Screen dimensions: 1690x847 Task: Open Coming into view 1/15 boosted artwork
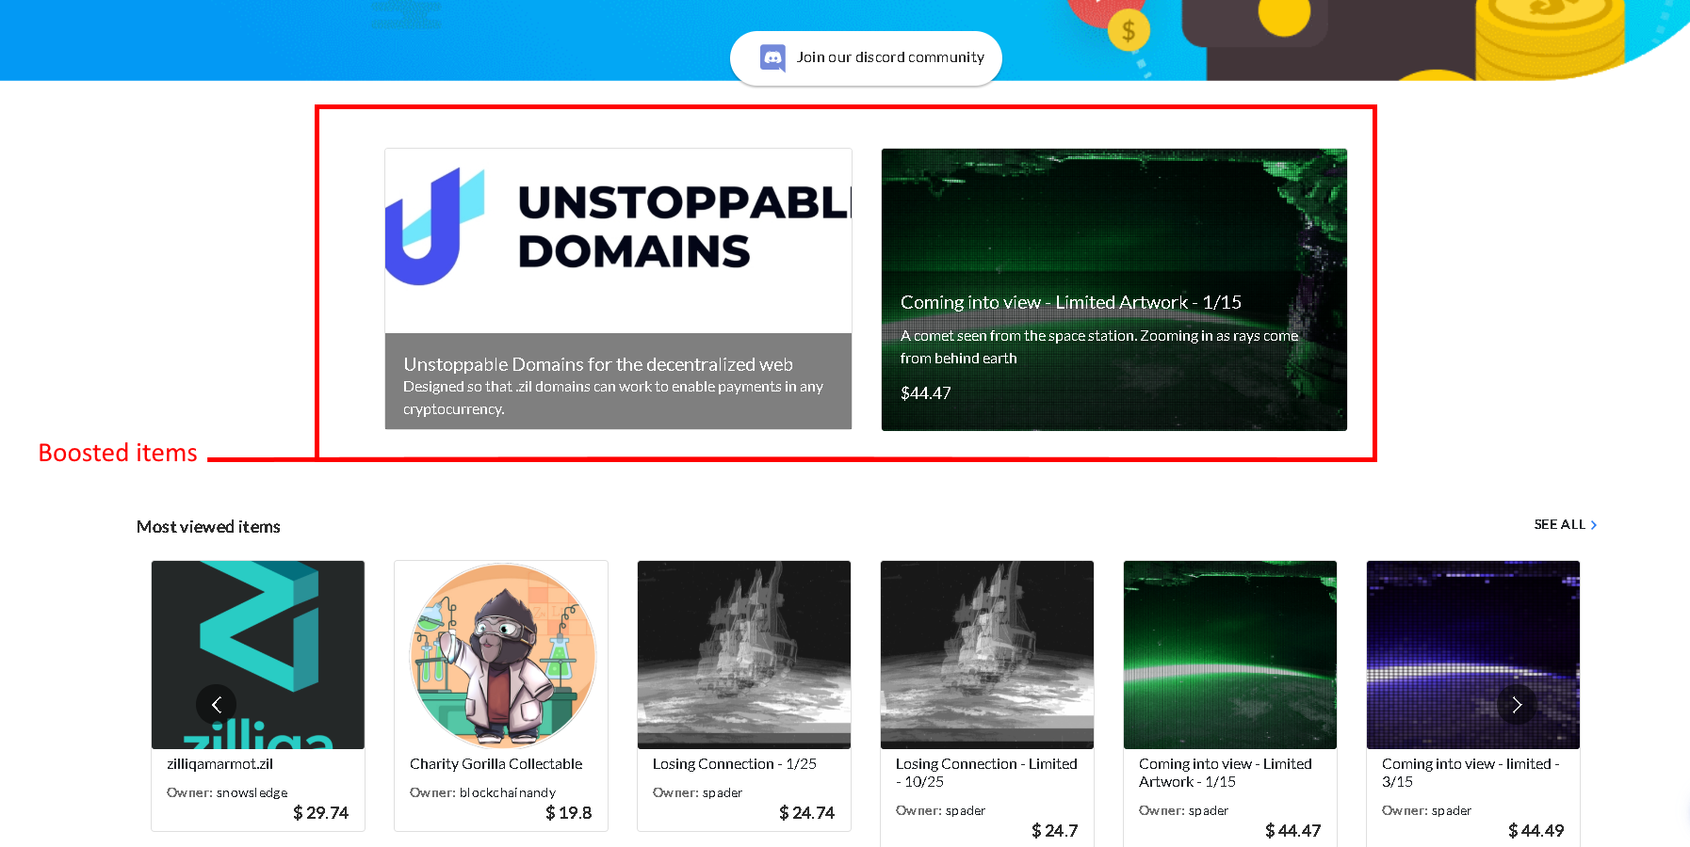1113,290
